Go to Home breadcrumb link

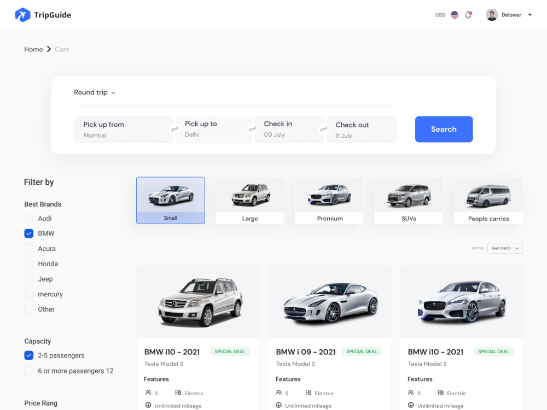pos(33,50)
